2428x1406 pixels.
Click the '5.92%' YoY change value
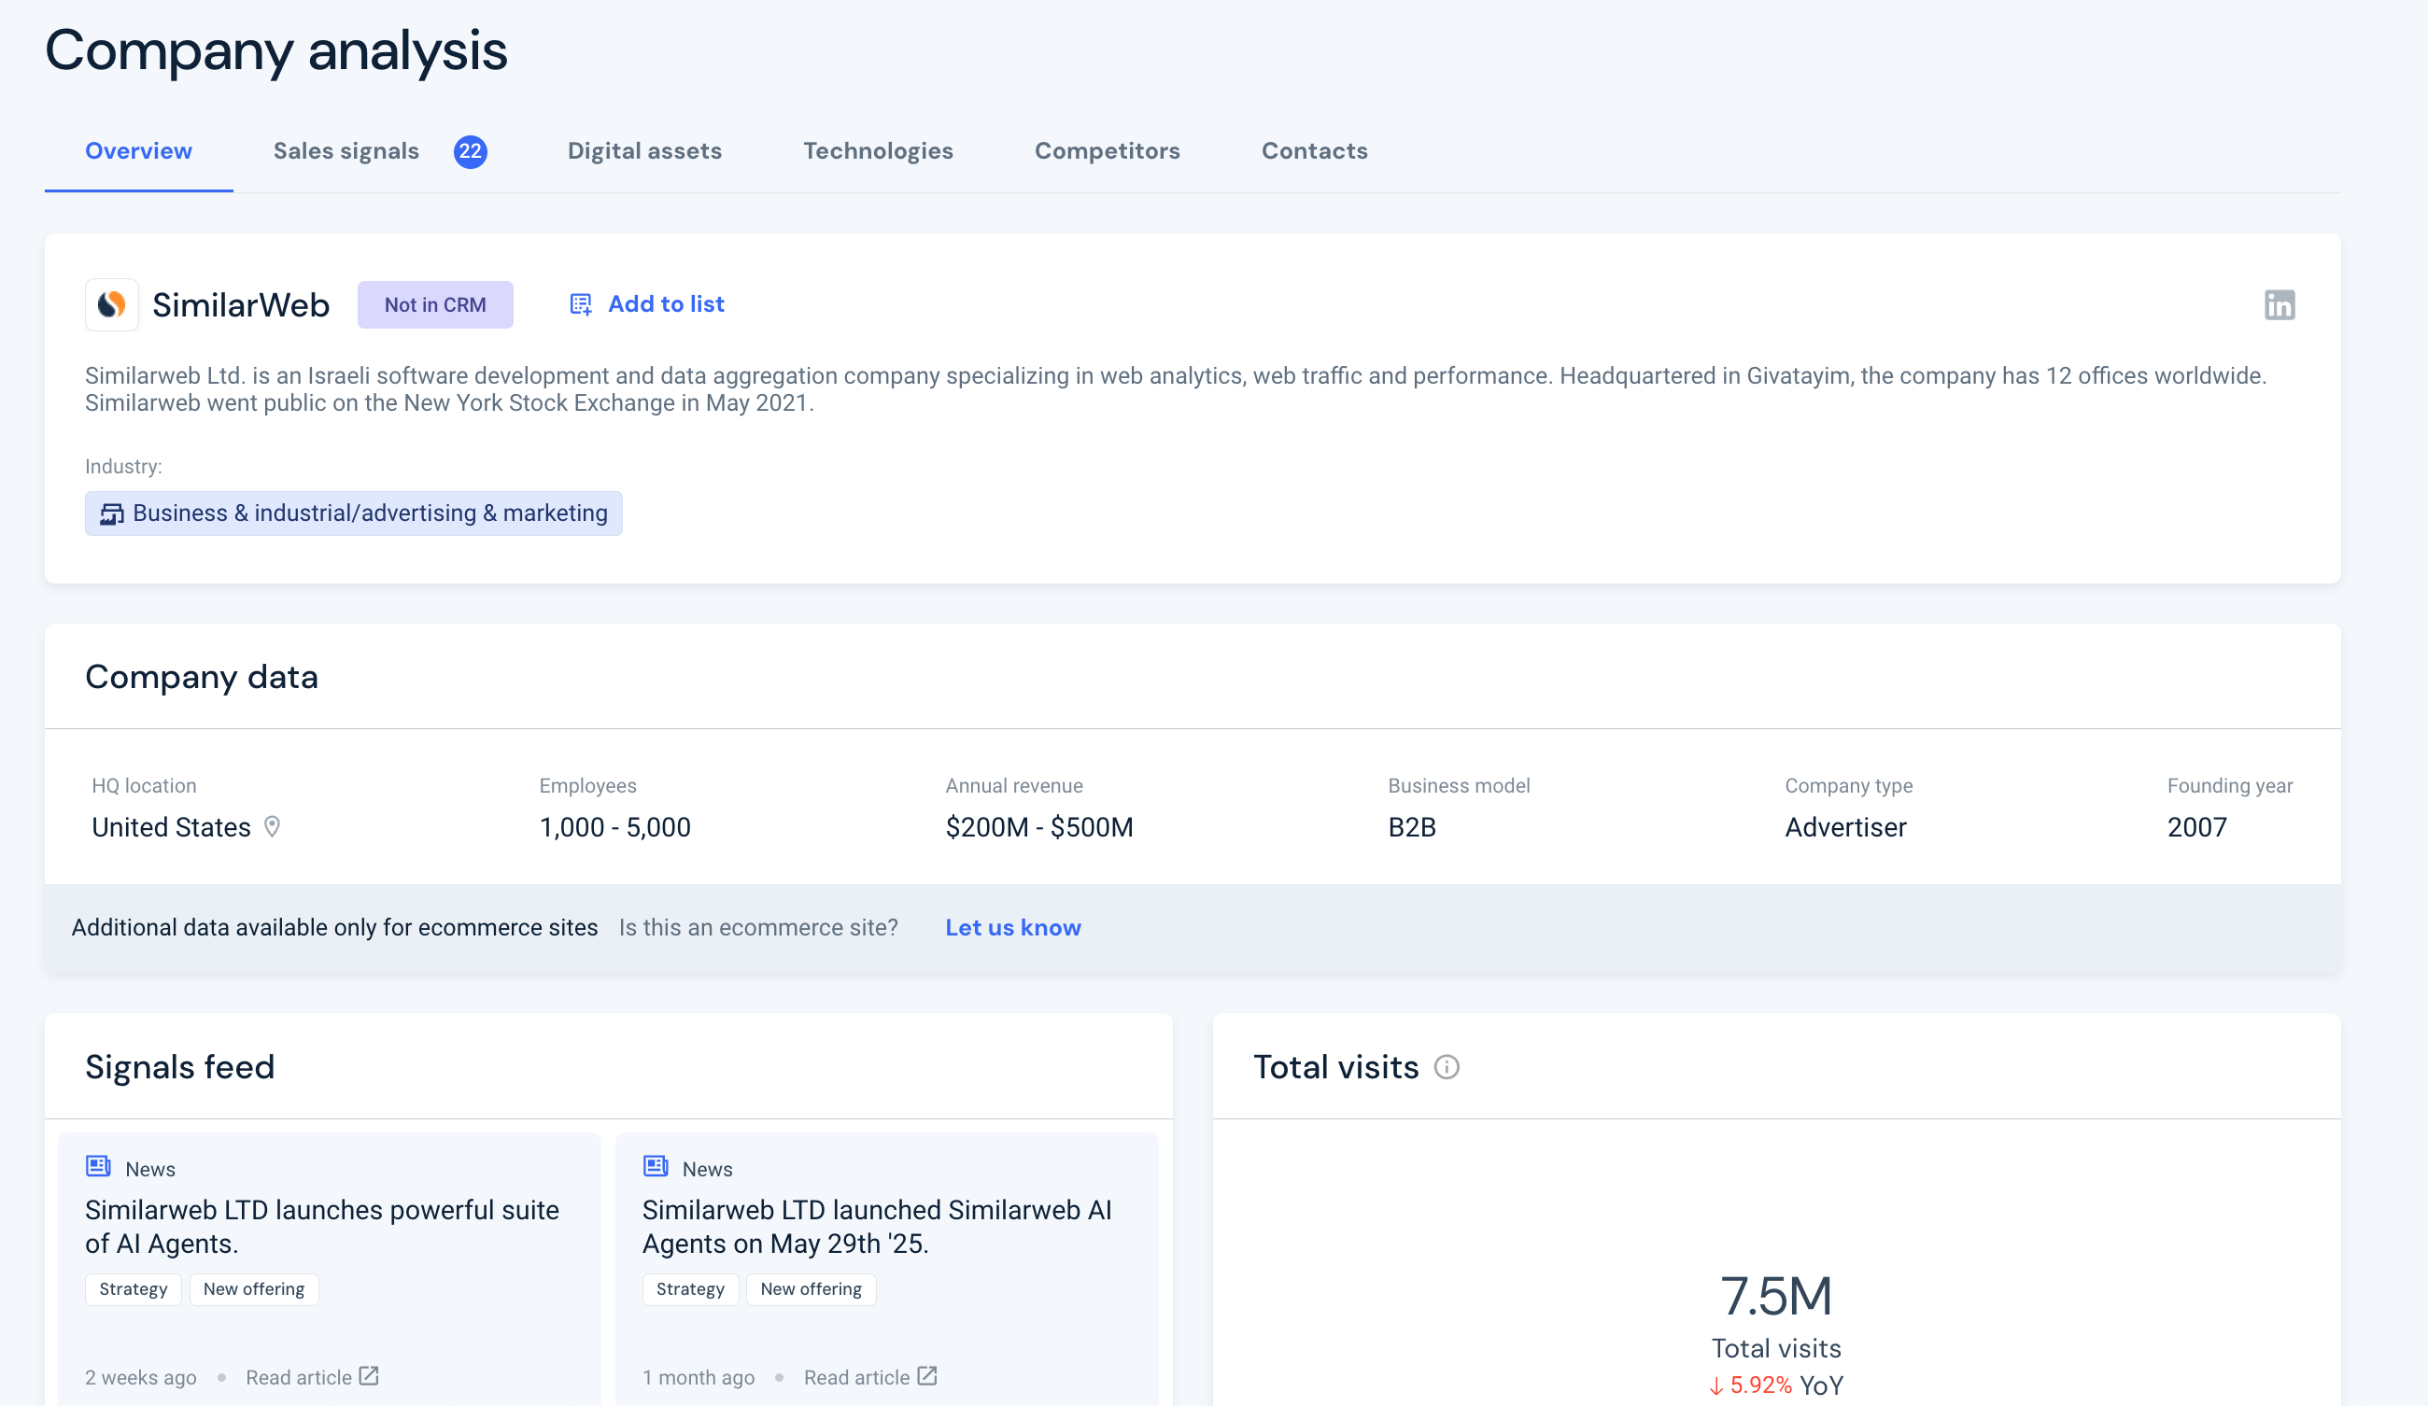click(x=1760, y=1385)
